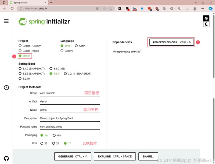Viewport: 215px width, 164px height.
Task: Open the tab actions menu icon
Action: tap(4, 3)
